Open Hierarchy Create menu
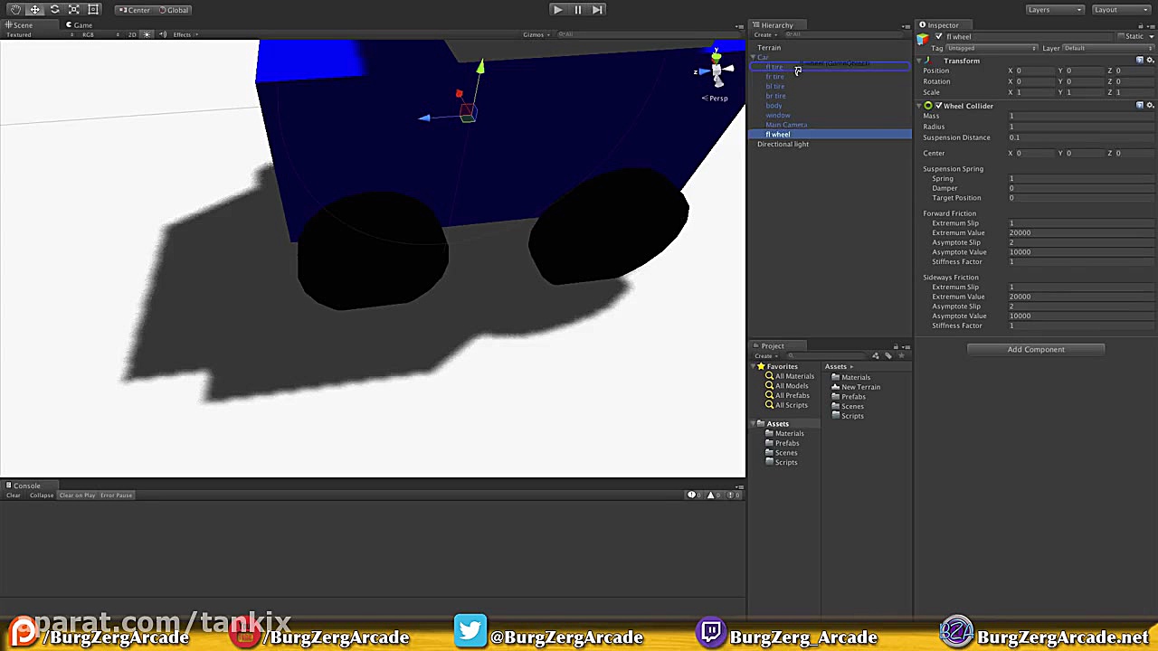Image resolution: width=1158 pixels, height=651 pixels. tap(764, 34)
